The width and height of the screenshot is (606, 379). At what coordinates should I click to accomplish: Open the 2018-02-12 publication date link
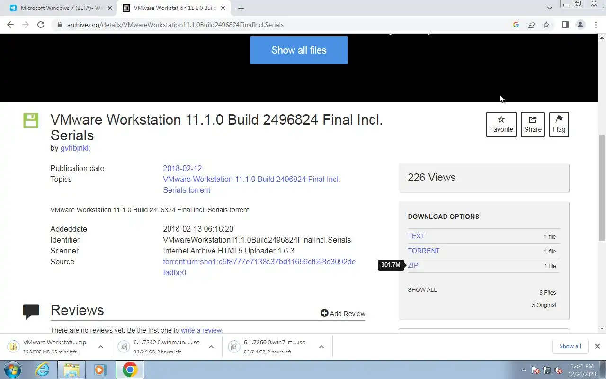coord(182,168)
